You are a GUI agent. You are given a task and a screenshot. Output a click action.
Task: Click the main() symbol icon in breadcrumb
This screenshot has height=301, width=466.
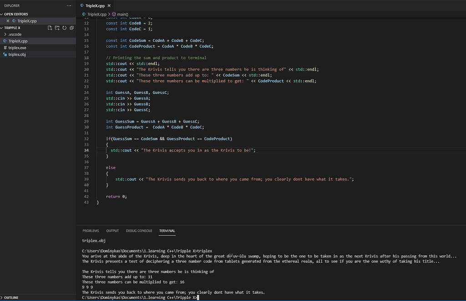click(x=114, y=14)
